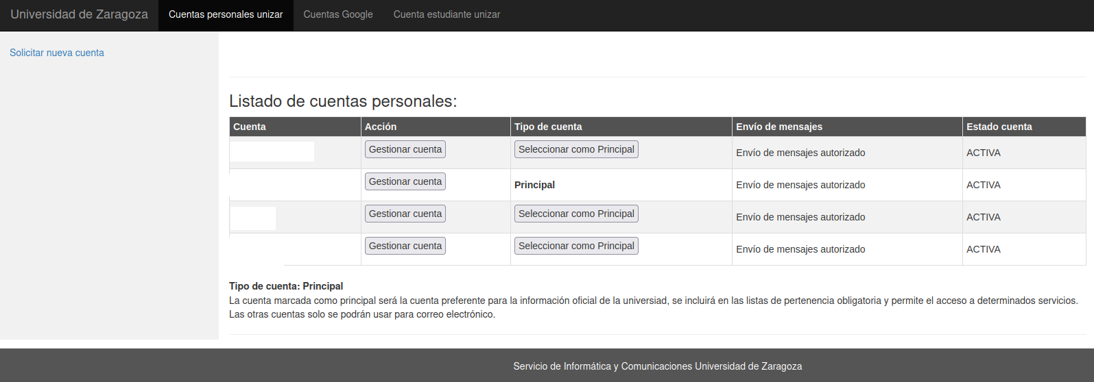Click the Tipo de cuenta column header
Viewport: 1094px width, 382px height.
[548, 127]
